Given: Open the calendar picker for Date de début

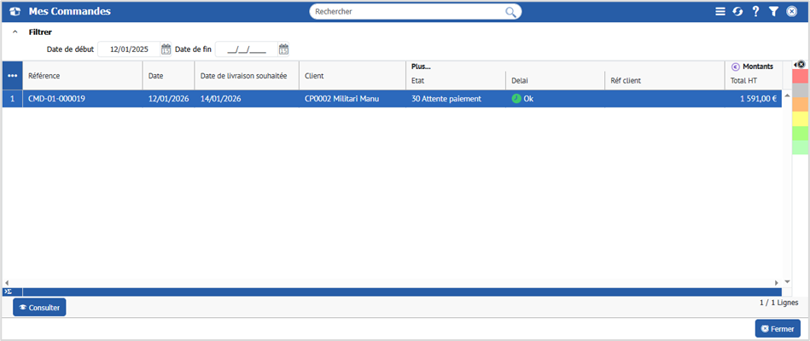Looking at the screenshot, I should (166, 49).
